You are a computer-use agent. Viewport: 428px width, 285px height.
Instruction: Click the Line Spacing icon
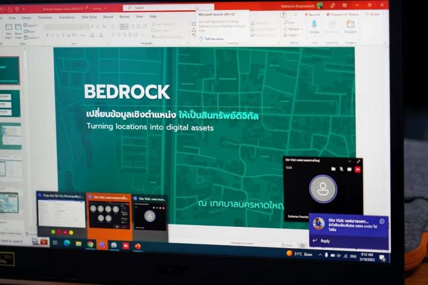point(145,26)
